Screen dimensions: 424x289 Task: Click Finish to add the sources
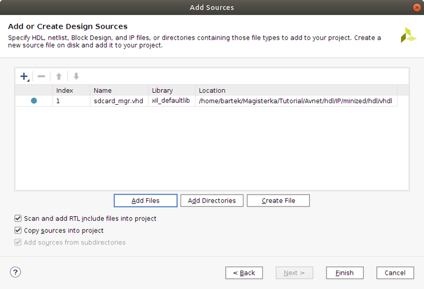[x=345, y=272]
